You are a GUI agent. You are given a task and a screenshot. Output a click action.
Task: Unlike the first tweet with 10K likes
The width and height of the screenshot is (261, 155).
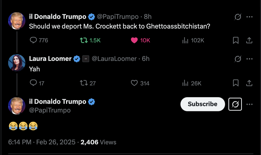[134, 40]
